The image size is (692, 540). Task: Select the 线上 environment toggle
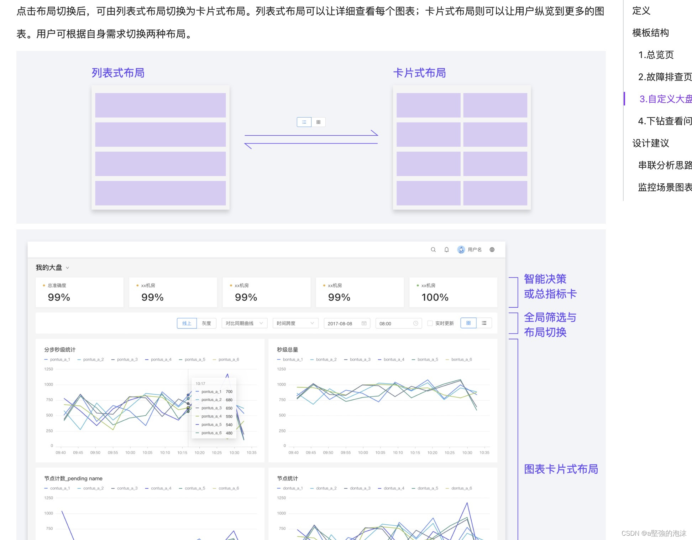pos(187,323)
